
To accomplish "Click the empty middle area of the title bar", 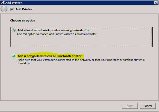I will pos(85,3).
